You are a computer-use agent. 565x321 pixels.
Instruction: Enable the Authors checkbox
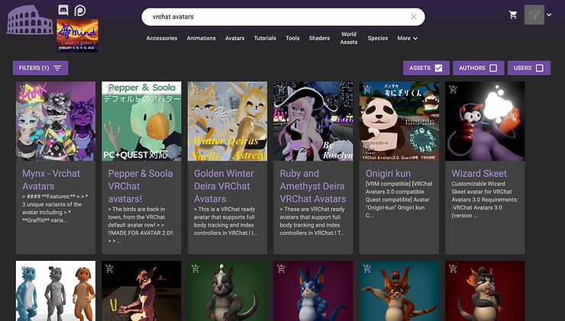493,68
